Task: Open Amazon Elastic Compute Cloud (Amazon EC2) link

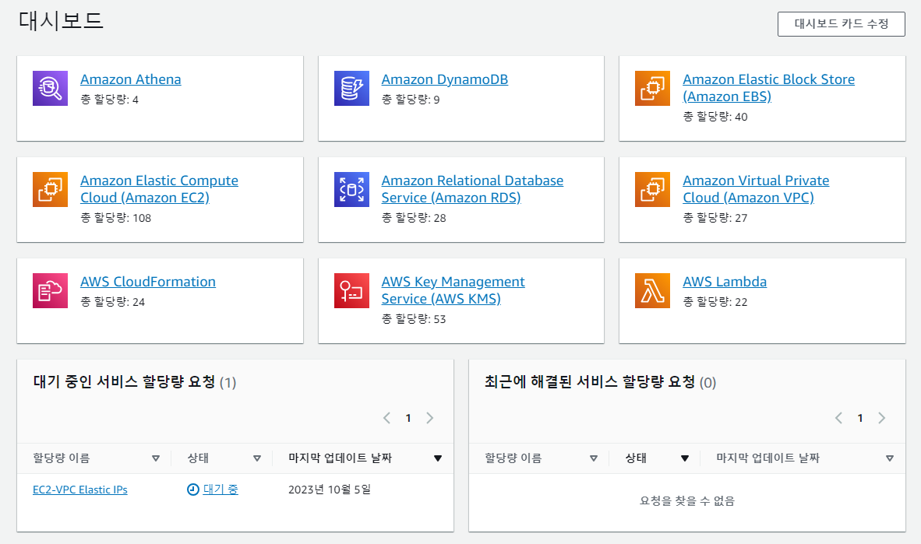Action: coord(159,189)
